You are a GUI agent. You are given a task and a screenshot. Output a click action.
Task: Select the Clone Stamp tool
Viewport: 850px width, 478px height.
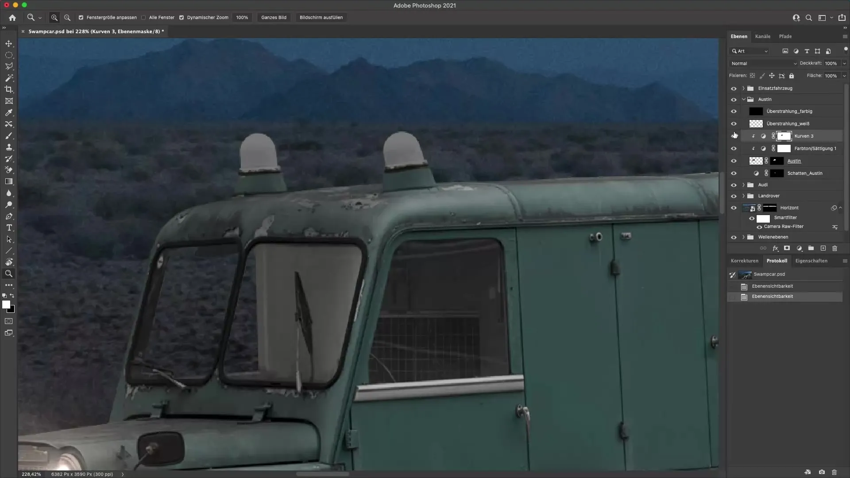[9, 147]
